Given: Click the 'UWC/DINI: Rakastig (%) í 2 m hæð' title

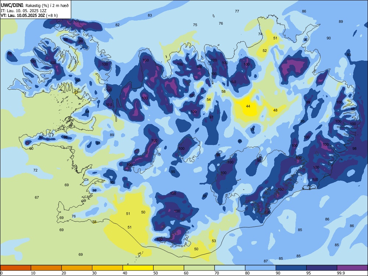Looking at the screenshot, I should point(35,6).
